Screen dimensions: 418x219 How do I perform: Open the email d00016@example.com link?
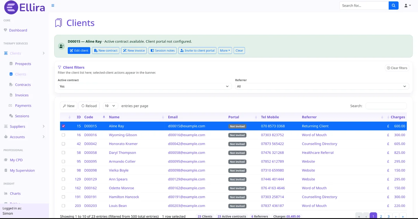pos(186,135)
